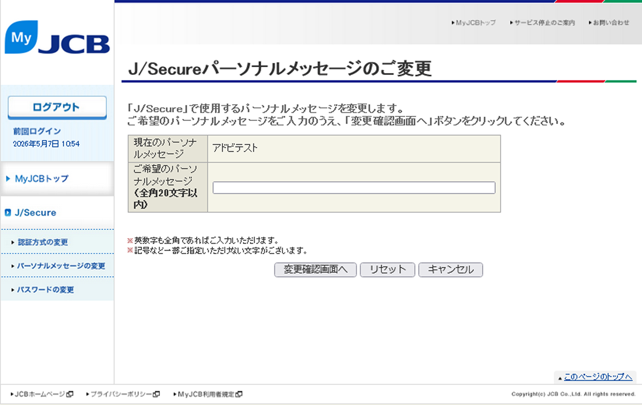Viewport: 642px width, 405px height.
Task: Click the last login date 2026年5月7日
Action: click(36, 144)
